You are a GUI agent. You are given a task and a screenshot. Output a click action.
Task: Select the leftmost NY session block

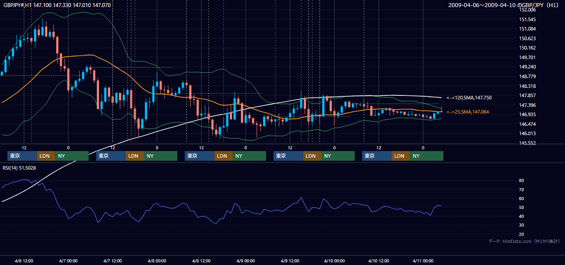pos(72,156)
